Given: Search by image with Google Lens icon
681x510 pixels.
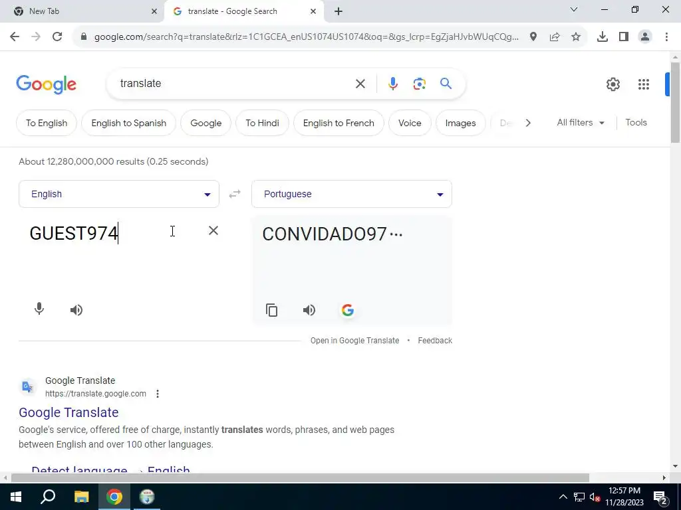Looking at the screenshot, I should click(x=419, y=84).
